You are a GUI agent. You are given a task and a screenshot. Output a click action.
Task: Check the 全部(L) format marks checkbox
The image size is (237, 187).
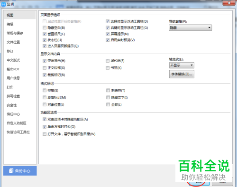pyautogui.click(x=108, y=104)
